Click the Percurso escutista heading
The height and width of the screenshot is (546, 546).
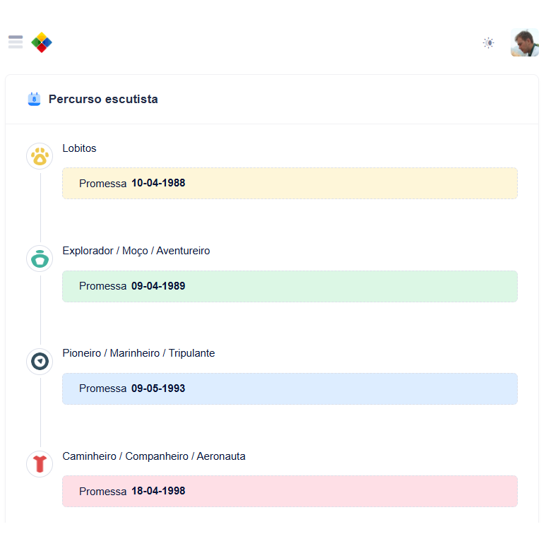103,100
